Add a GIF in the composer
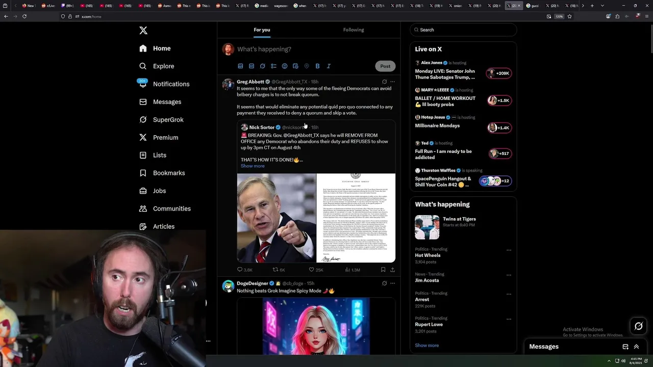Image resolution: width=653 pixels, height=367 pixels. coord(252,66)
